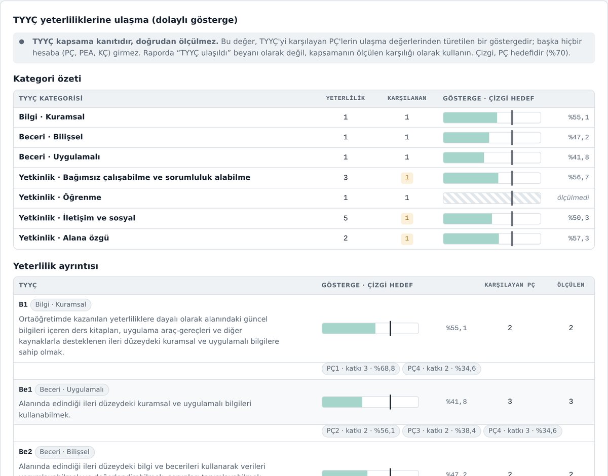Click the TYYÇ KATEGORİSİ column header
608x476 pixels.
(51, 99)
